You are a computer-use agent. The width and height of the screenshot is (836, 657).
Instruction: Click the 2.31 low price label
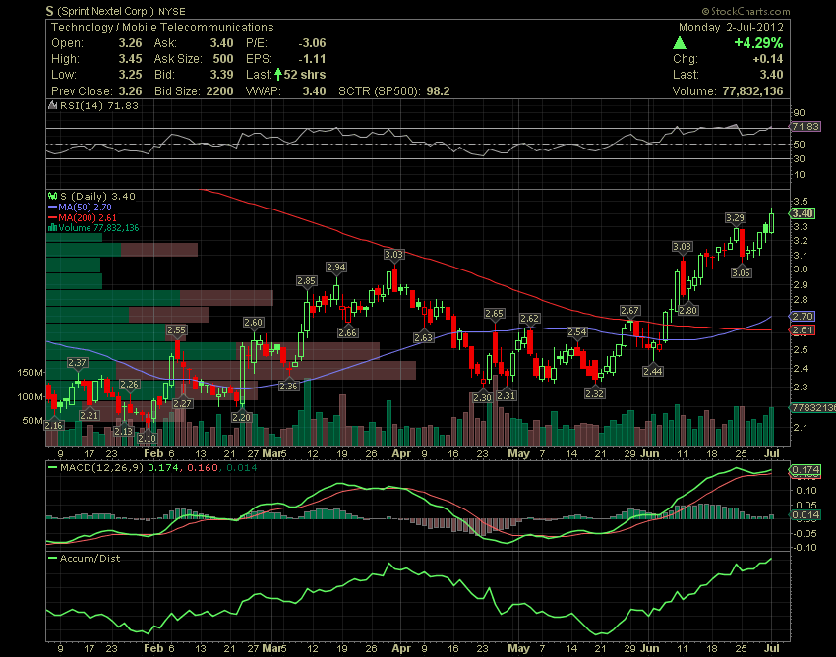(x=506, y=395)
